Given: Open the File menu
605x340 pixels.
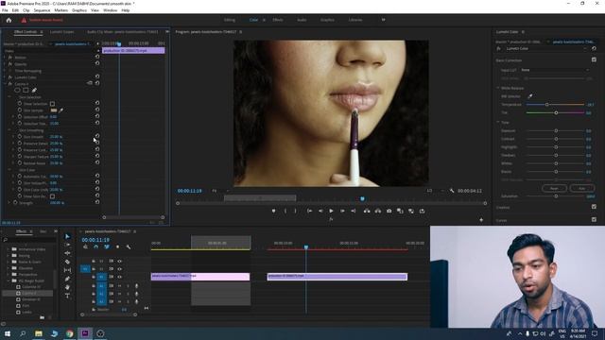Looking at the screenshot, I should tap(5, 10).
